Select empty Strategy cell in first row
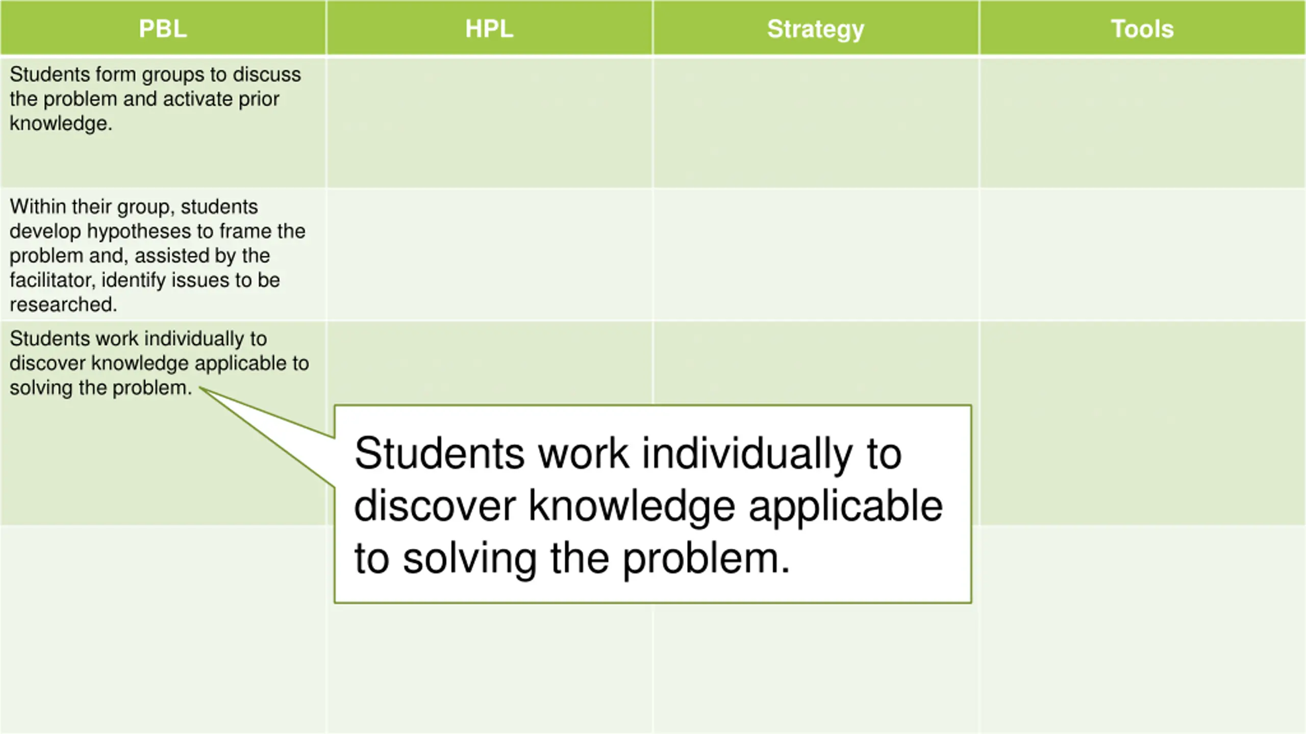 [815, 122]
